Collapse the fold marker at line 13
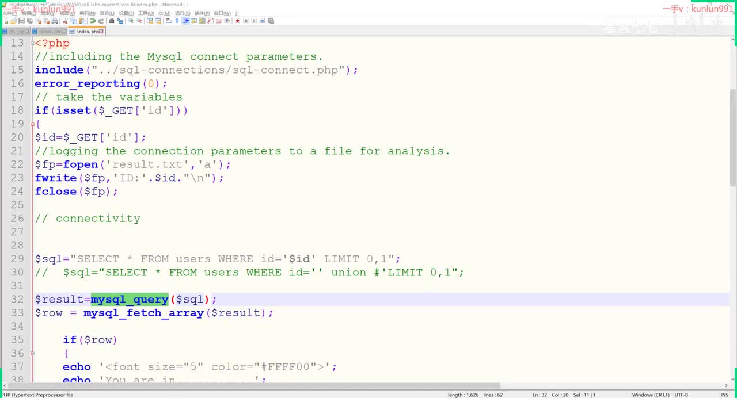Image resolution: width=737 pixels, height=398 pixels. click(32, 43)
